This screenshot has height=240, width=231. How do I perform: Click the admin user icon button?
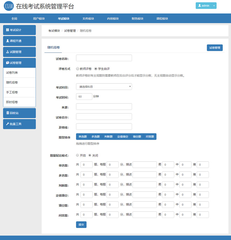pos(200,6)
